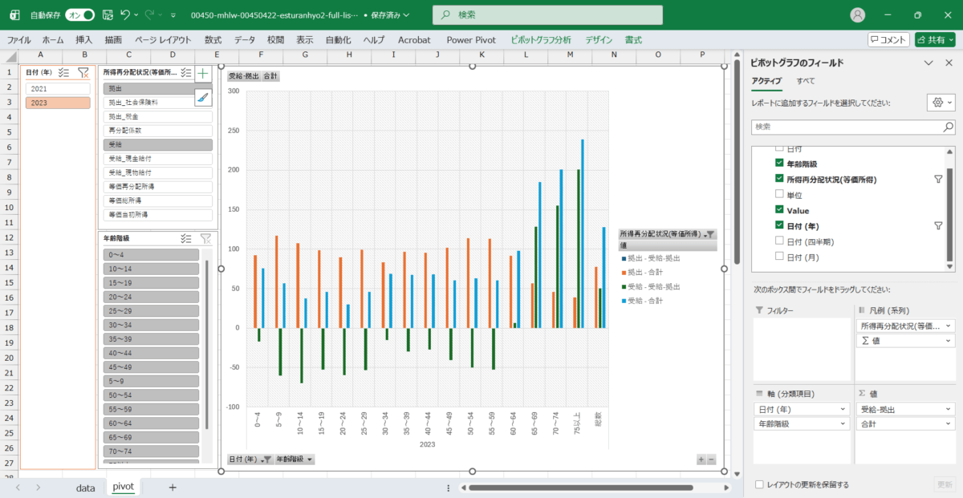Image resolution: width=963 pixels, height=498 pixels.
Task: Toggle multi-select on 年齢階級 slicer
Action: point(185,238)
